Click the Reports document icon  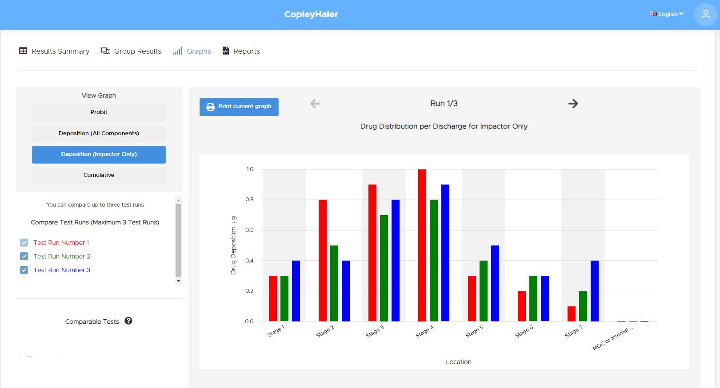(226, 51)
